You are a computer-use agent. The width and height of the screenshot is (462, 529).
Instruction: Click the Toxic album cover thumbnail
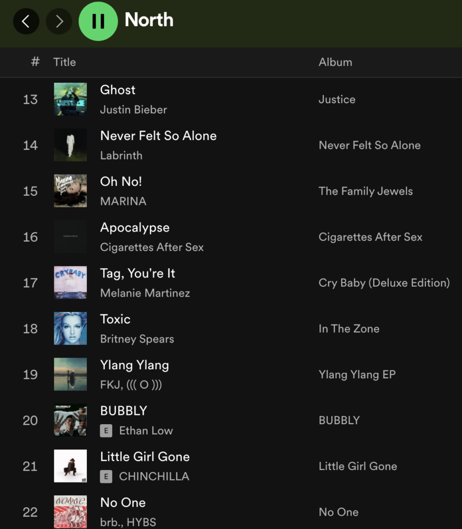70,329
